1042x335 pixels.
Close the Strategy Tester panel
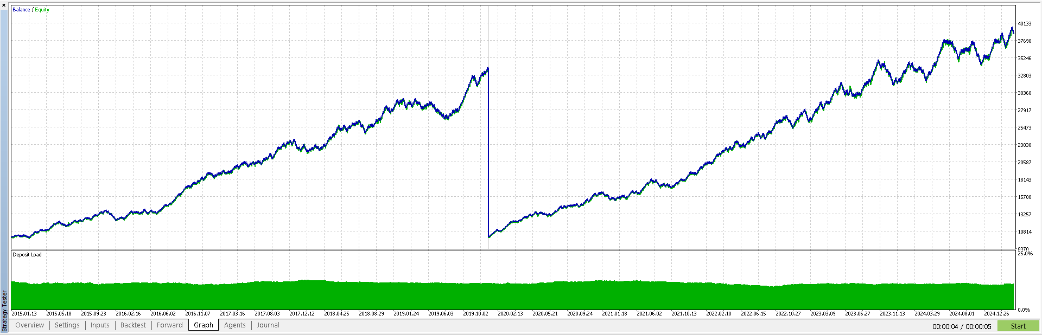coord(4,5)
